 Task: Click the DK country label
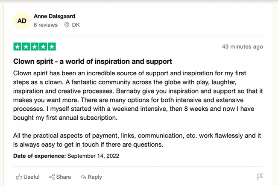pyautogui.click(x=76, y=25)
